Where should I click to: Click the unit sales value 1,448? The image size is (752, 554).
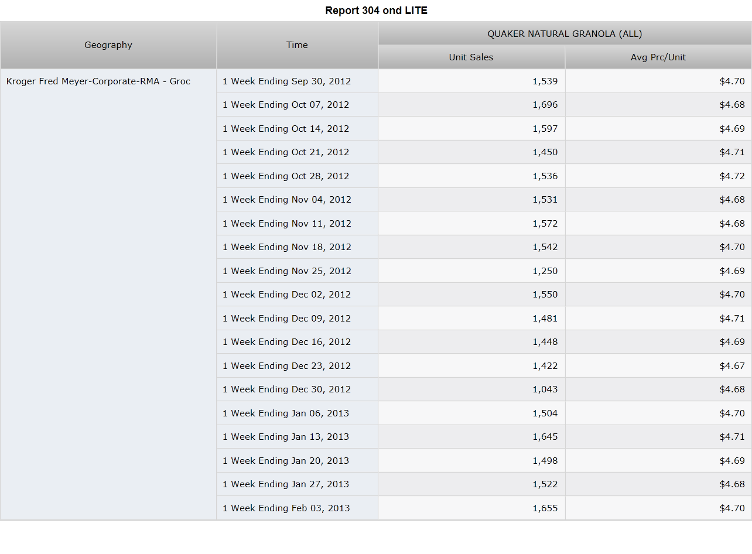coord(545,342)
